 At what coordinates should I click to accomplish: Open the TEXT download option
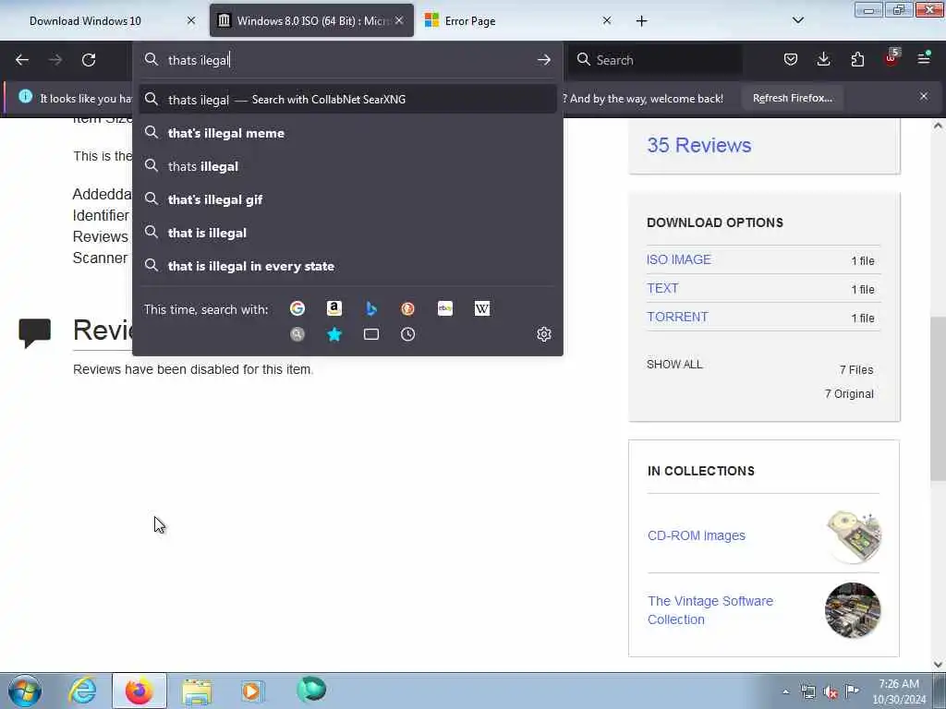(662, 288)
